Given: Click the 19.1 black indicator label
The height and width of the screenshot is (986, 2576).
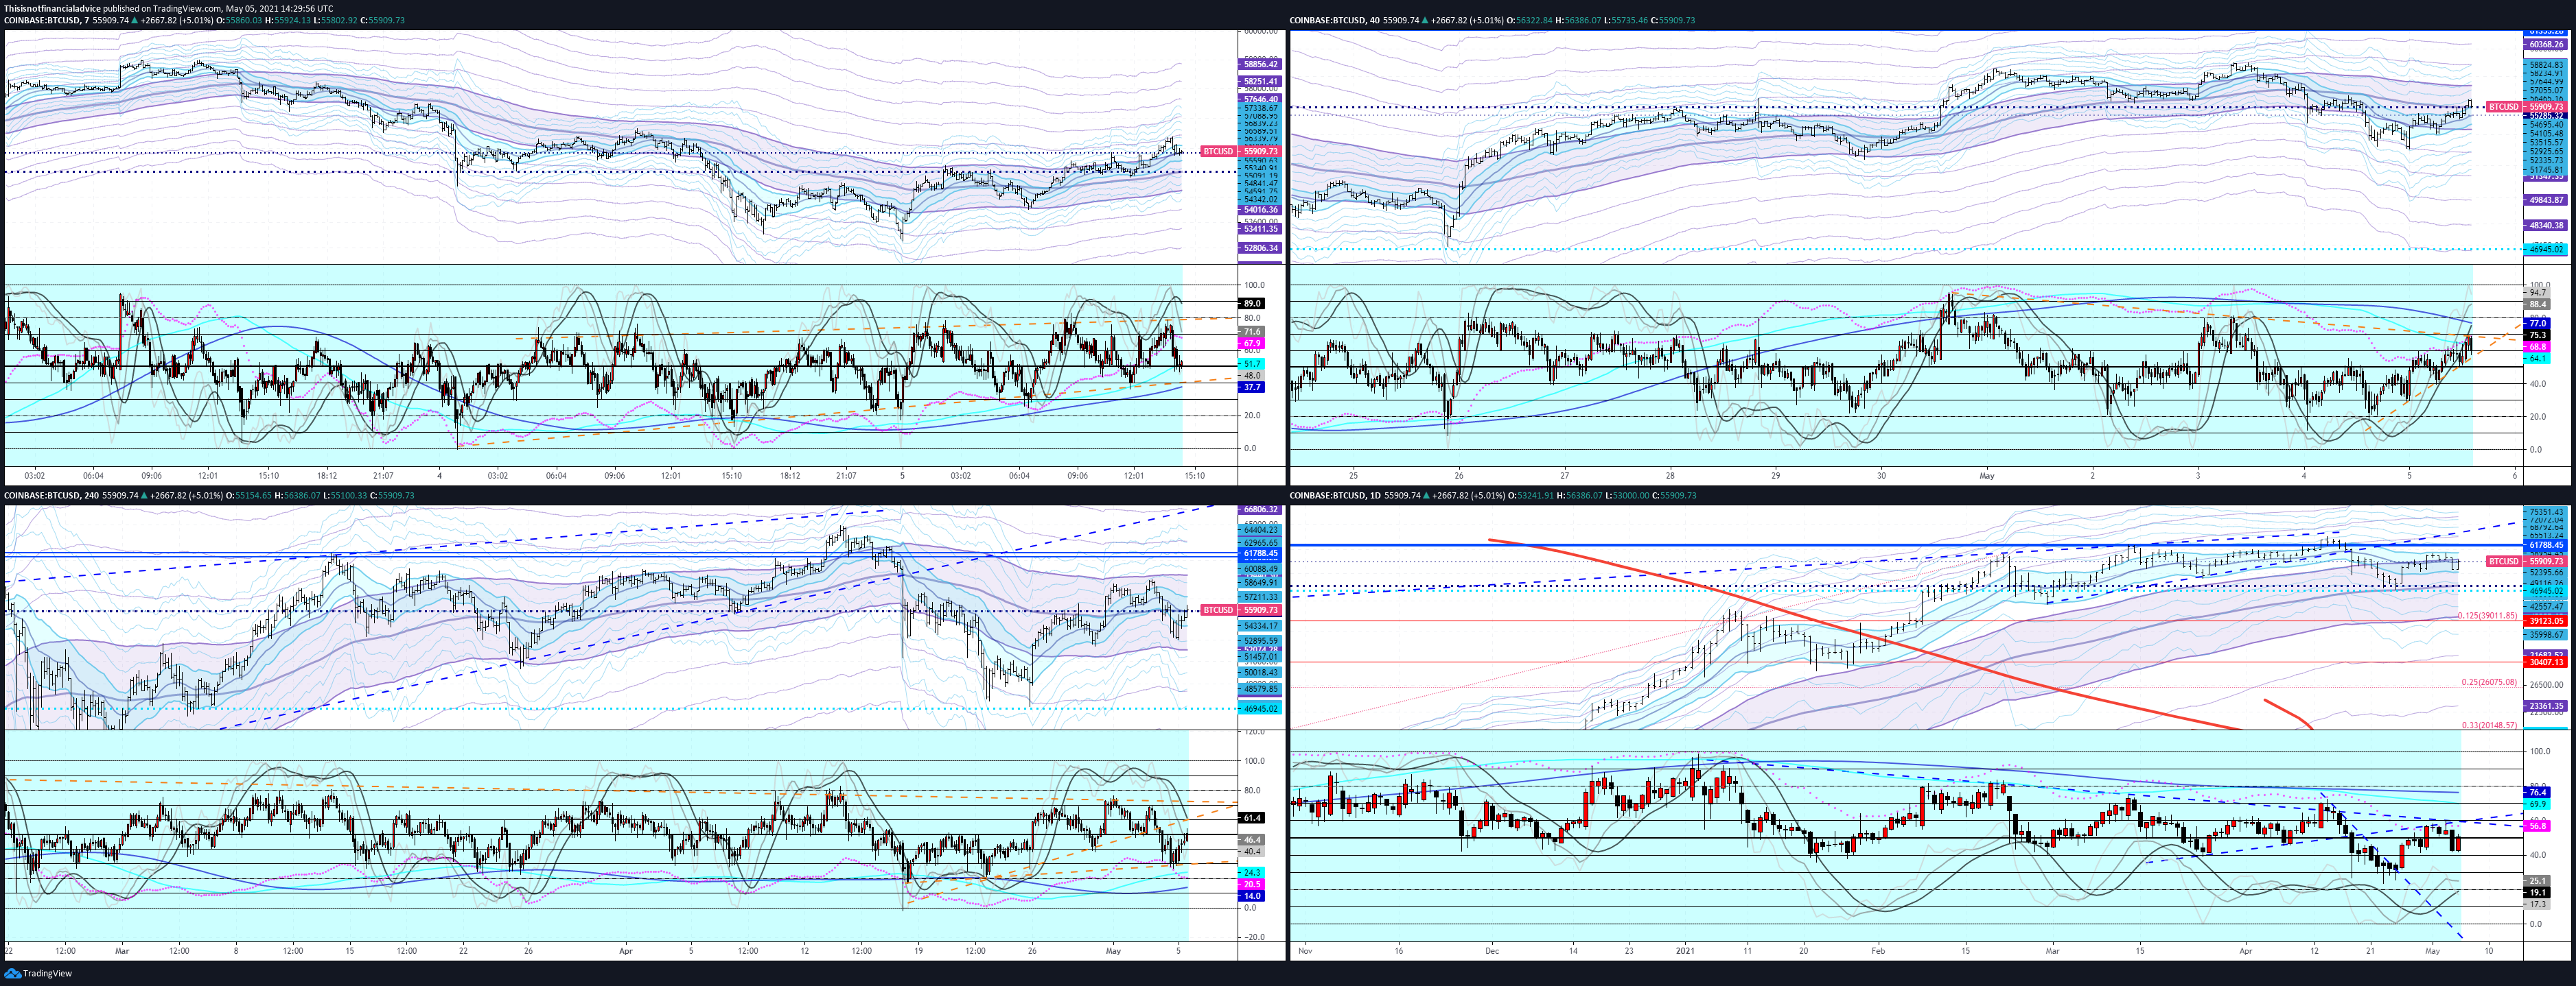Looking at the screenshot, I should (x=2538, y=893).
